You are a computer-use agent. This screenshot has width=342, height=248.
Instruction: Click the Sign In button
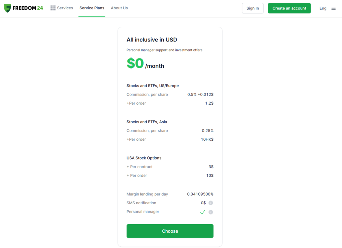click(x=252, y=8)
